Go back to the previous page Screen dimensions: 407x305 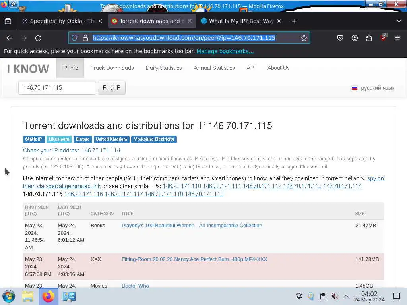(10, 38)
